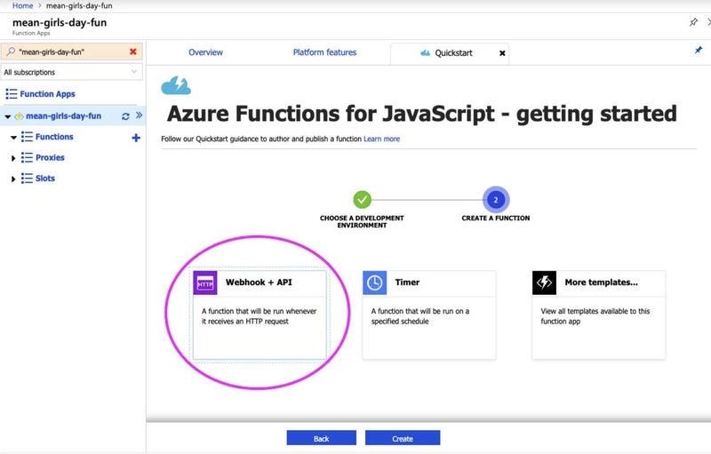
Task: Click the Home breadcrumb link
Action: (23, 6)
